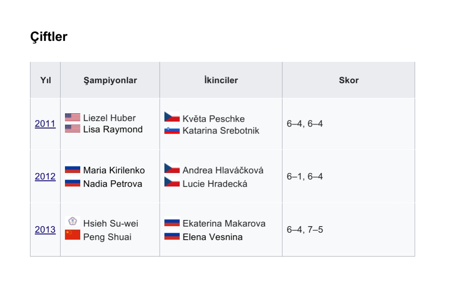This screenshot has height=295, width=471.
Task: Select the Şampiyonlar column header
Action: (x=110, y=80)
